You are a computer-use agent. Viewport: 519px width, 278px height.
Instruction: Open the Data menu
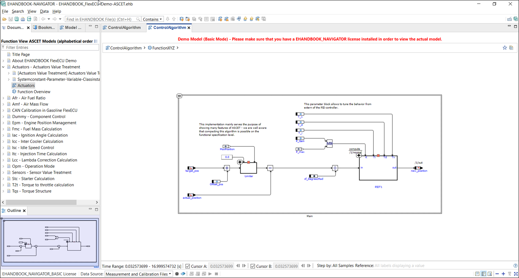click(44, 11)
